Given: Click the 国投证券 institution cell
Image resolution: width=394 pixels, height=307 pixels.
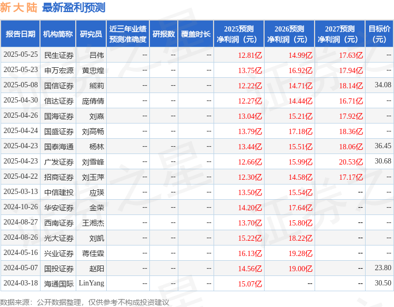Looking at the screenshot, I should [59, 269].
